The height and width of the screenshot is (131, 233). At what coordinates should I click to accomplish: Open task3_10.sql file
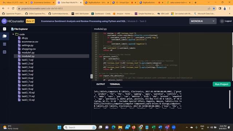click(28, 92)
